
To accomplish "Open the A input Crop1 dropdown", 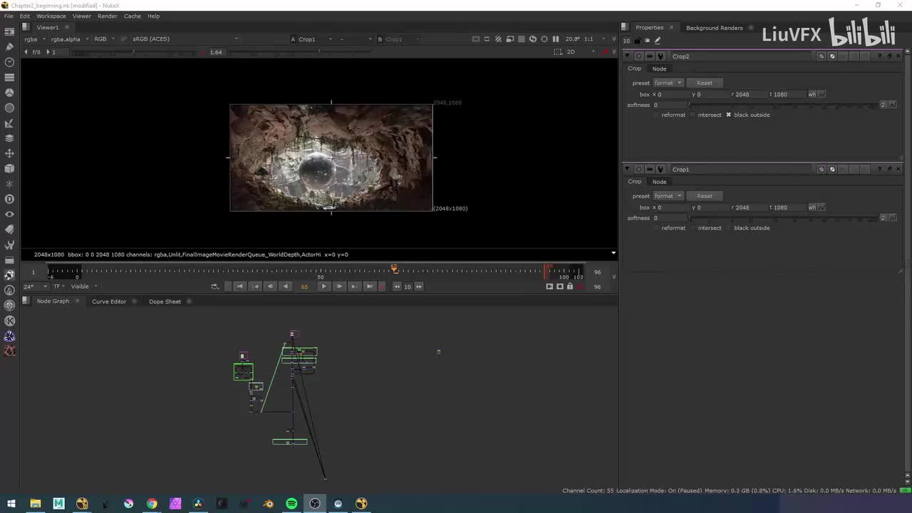I will pyautogui.click(x=316, y=39).
